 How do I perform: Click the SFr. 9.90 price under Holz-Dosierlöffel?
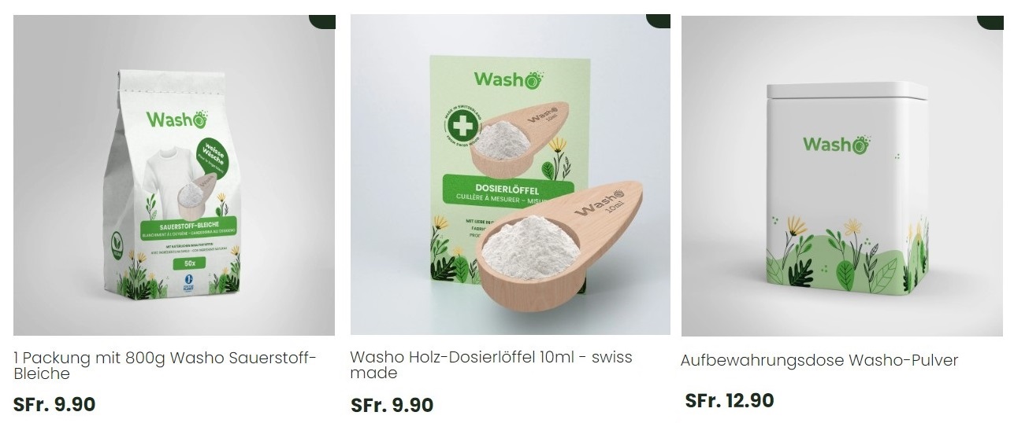tap(392, 406)
